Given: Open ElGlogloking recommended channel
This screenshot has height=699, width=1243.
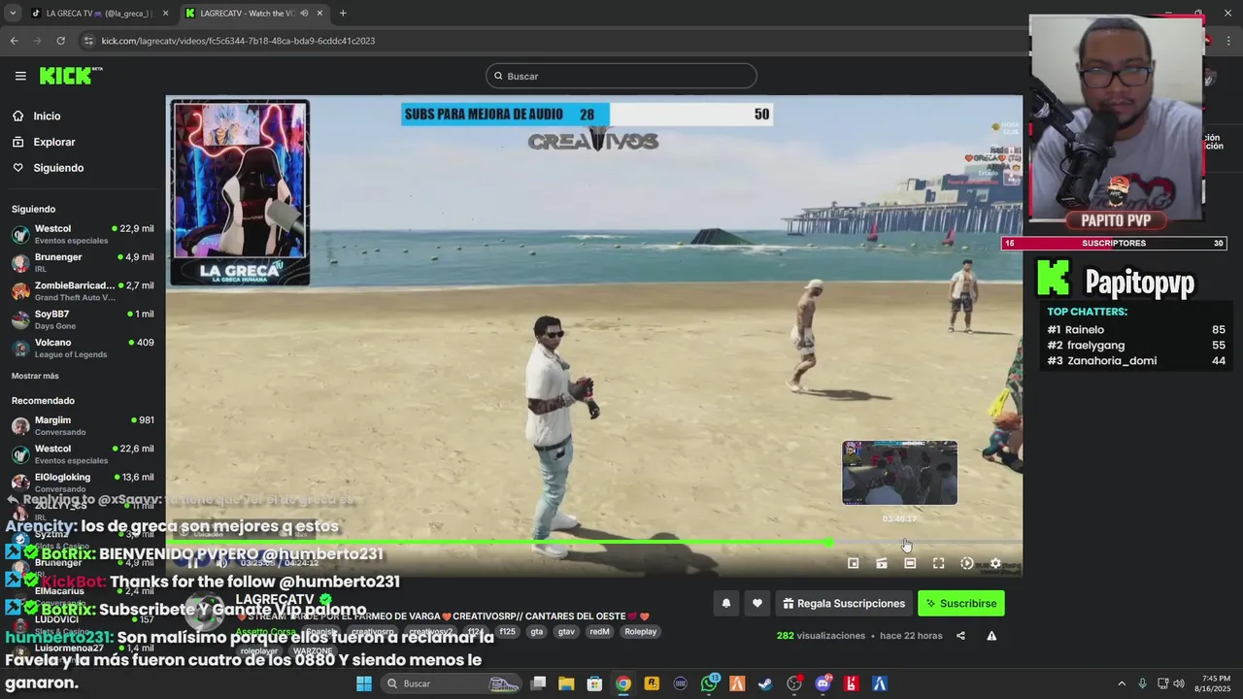Looking at the screenshot, I should 83,483.
